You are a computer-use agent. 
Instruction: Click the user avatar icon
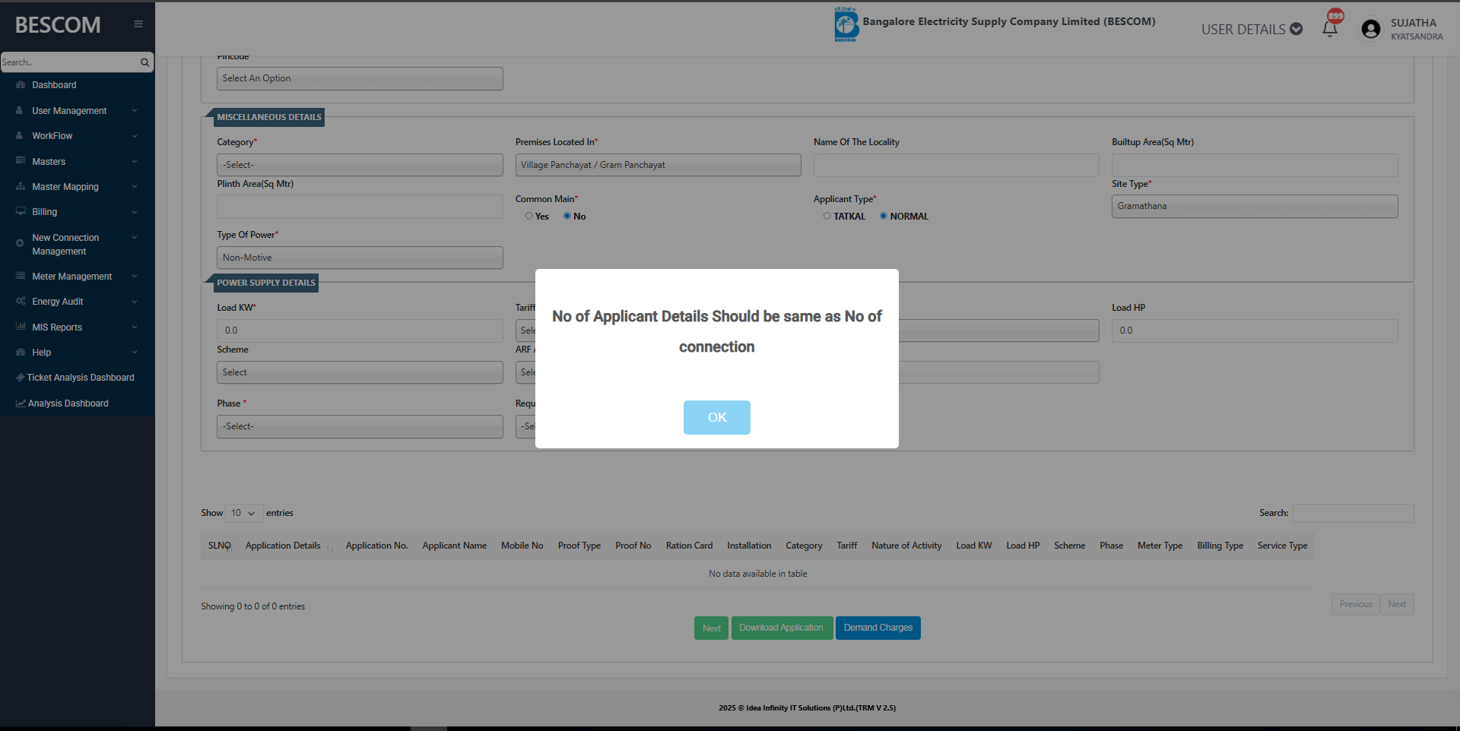[1371, 29]
